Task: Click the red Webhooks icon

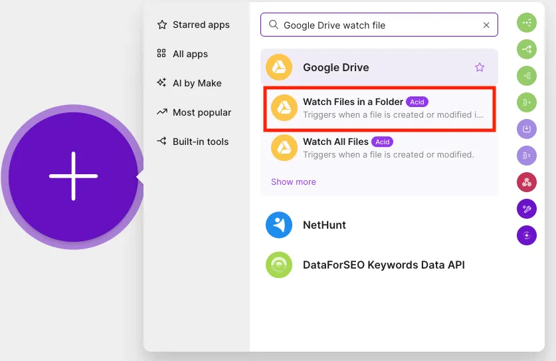Action: pyautogui.click(x=527, y=182)
